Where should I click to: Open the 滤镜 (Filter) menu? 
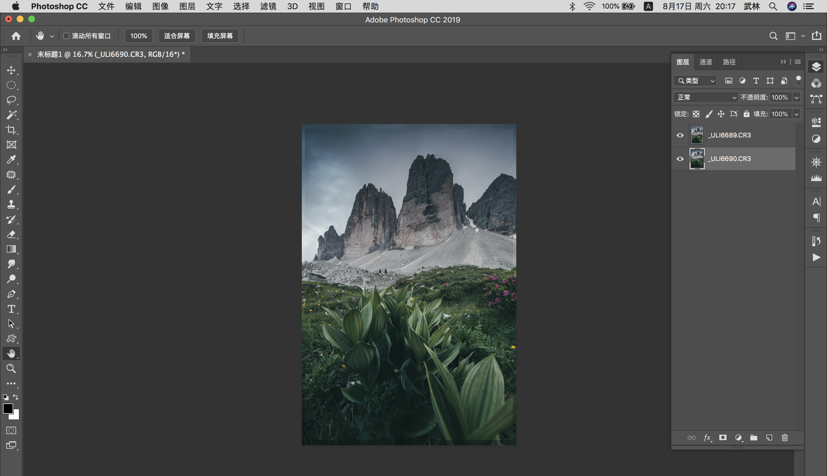coord(268,6)
